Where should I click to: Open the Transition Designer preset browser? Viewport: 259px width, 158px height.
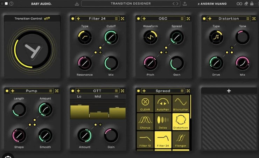click(131, 3)
